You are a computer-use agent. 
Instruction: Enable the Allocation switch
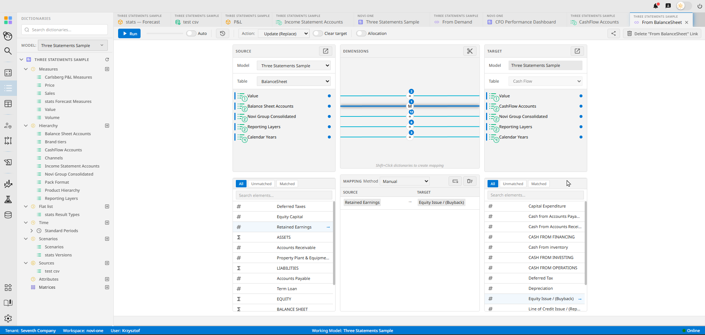(361, 33)
